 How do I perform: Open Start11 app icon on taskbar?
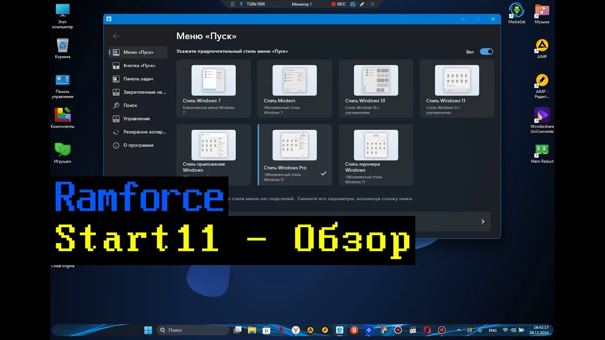tap(339, 330)
